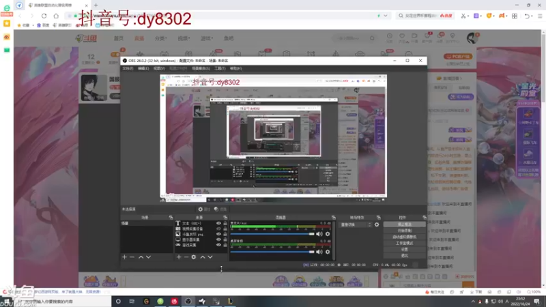Expand the 游戏 dropdown on Douyu nav

(x=207, y=38)
